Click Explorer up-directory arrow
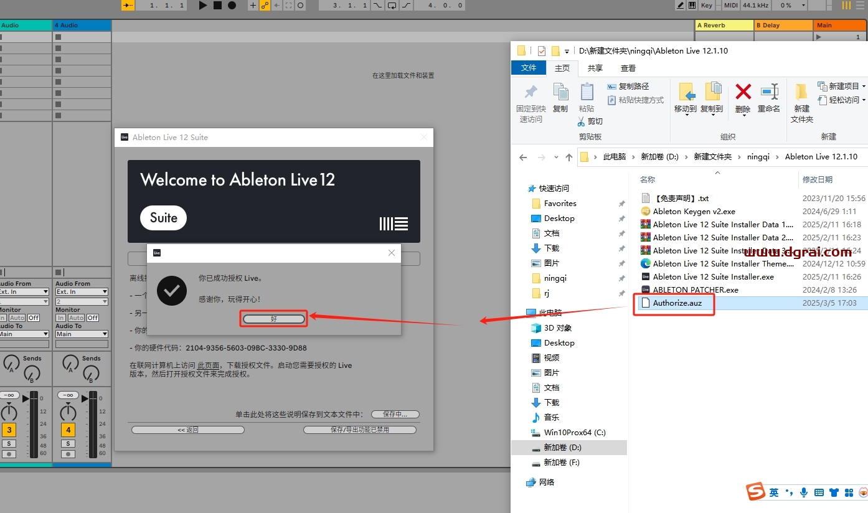The width and height of the screenshot is (868, 513). point(569,158)
